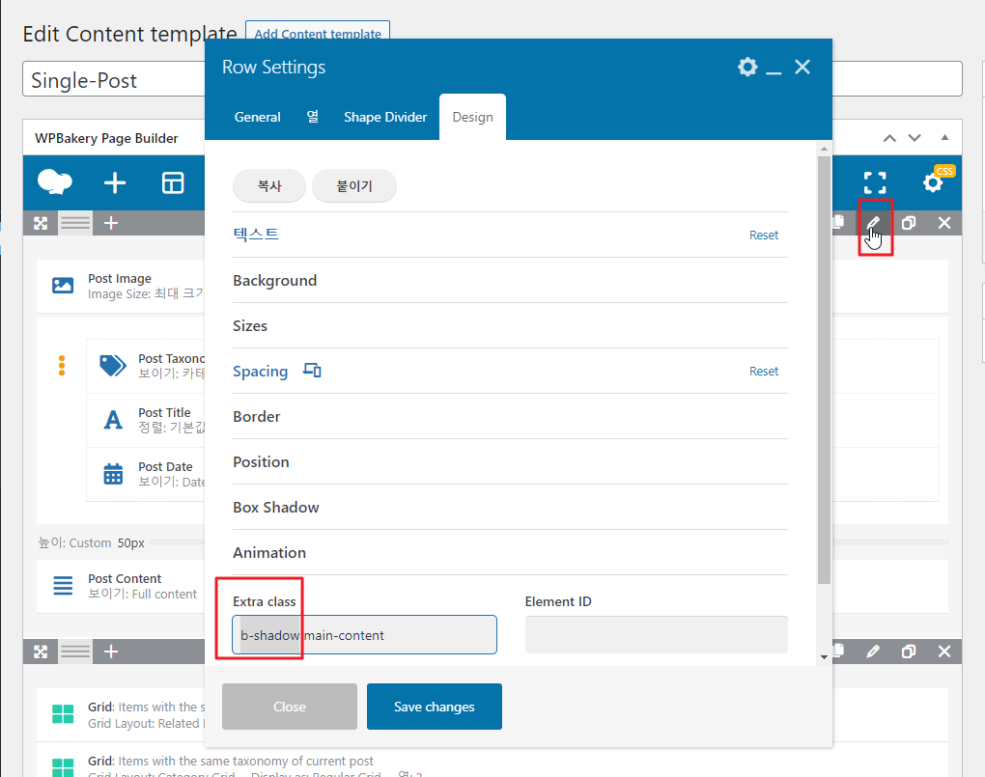Viewport: 985px width, 777px height.
Task: Expand the Position section
Action: [510, 461]
